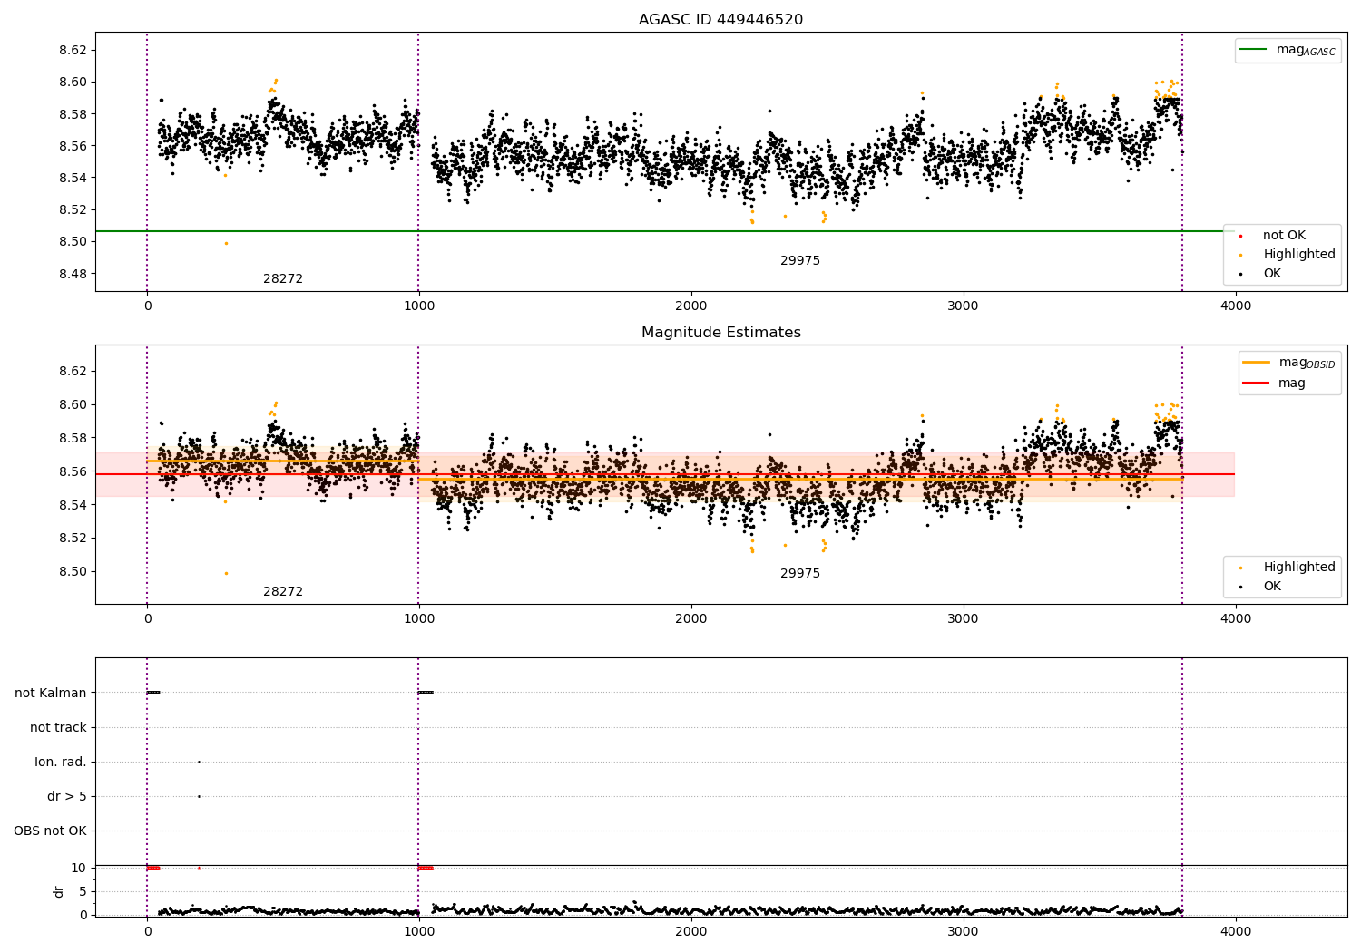This screenshot has width=1361, height=952.
Task: Click the 8.50 y-tick label in the middle plot
Action: pos(72,571)
